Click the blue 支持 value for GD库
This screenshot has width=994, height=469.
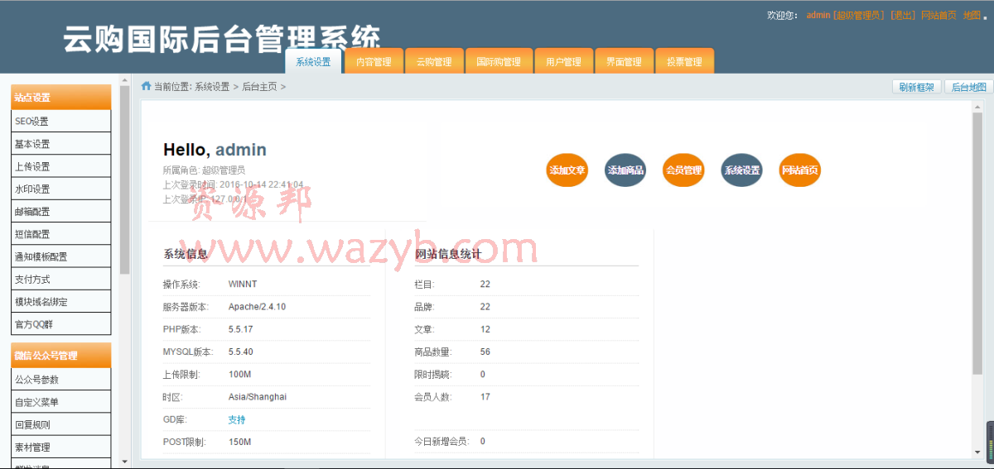[x=237, y=419]
